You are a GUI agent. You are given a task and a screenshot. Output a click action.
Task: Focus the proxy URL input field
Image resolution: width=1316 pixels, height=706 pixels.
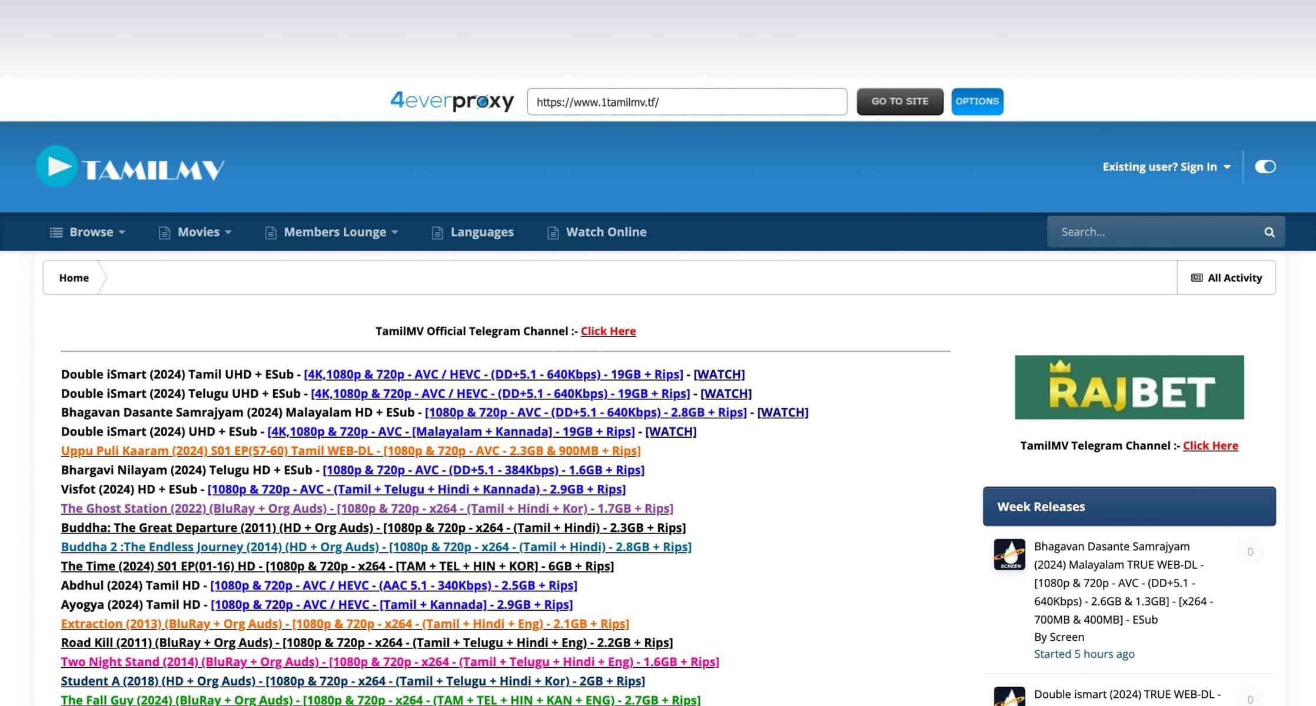pyautogui.click(x=687, y=102)
